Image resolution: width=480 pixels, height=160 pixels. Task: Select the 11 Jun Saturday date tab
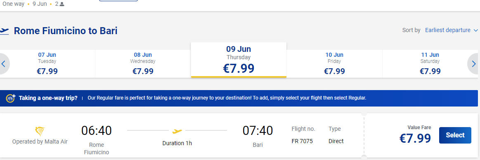[x=430, y=64]
